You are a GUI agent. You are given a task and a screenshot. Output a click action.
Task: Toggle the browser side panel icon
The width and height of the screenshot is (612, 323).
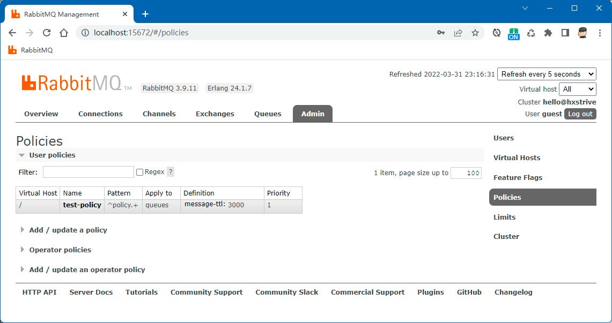click(565, 33)
